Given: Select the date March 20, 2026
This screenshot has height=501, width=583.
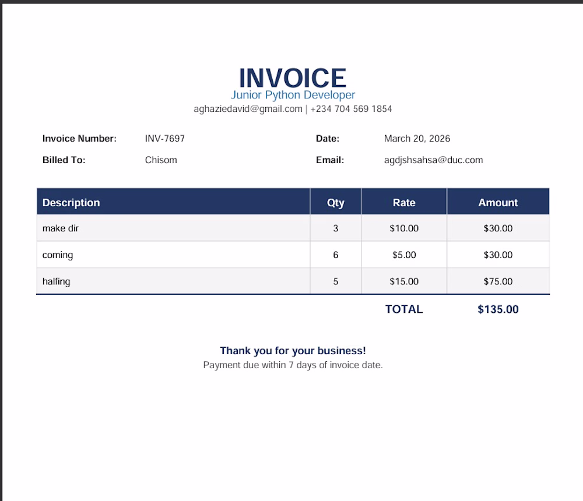Looking at the screenshot, I should point(417,139).
